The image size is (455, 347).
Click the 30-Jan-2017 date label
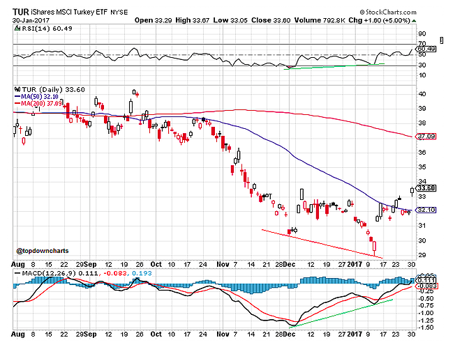[x=31, y=20]
